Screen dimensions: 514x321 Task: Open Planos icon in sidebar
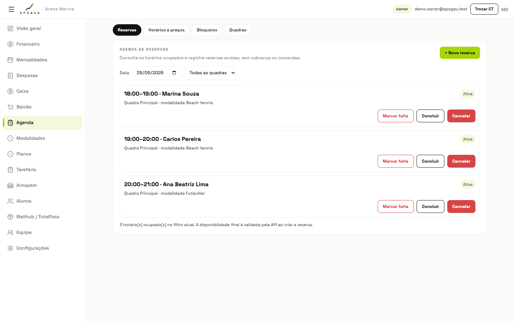tap(10, 154)
